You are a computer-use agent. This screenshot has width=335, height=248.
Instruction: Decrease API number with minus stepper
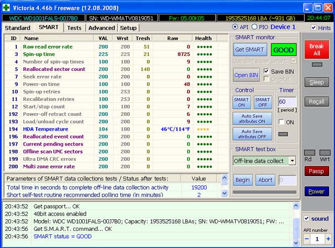307,238
